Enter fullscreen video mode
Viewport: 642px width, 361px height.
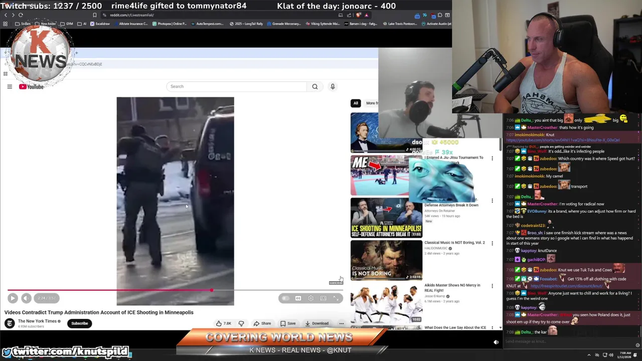tap(336, 298)
